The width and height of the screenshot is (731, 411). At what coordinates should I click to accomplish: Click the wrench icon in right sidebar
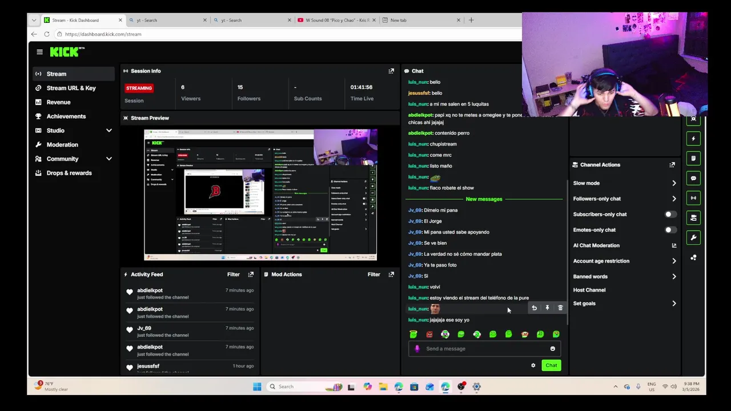tap(693, 237)
